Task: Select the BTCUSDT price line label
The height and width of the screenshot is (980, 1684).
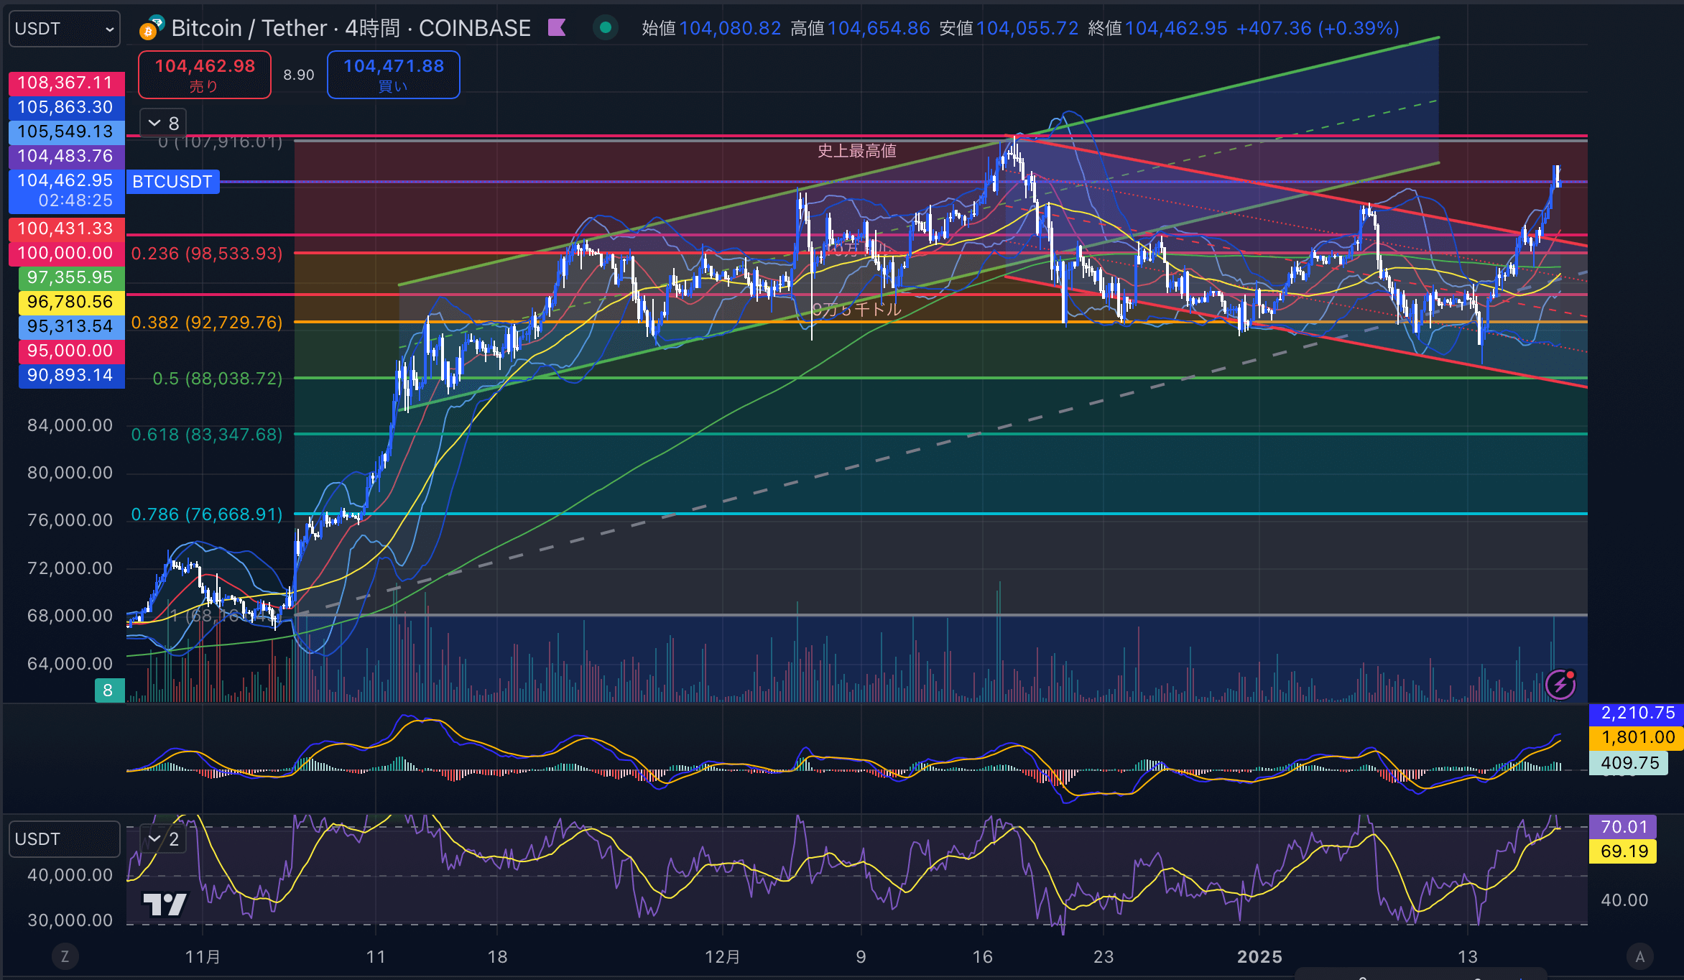Action: [x=172, y=182]
